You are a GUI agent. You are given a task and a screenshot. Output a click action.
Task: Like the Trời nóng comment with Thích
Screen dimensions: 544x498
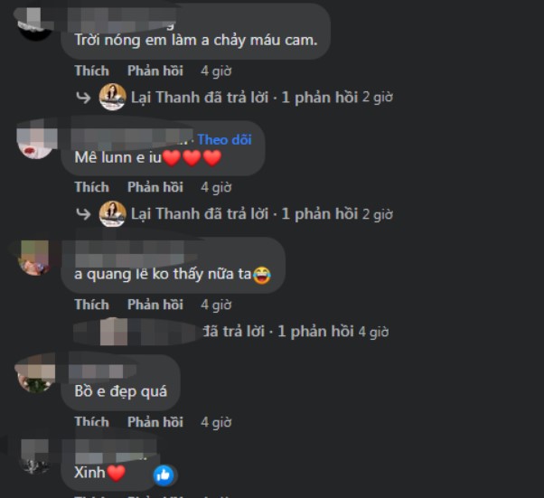(x=92, y=70)
